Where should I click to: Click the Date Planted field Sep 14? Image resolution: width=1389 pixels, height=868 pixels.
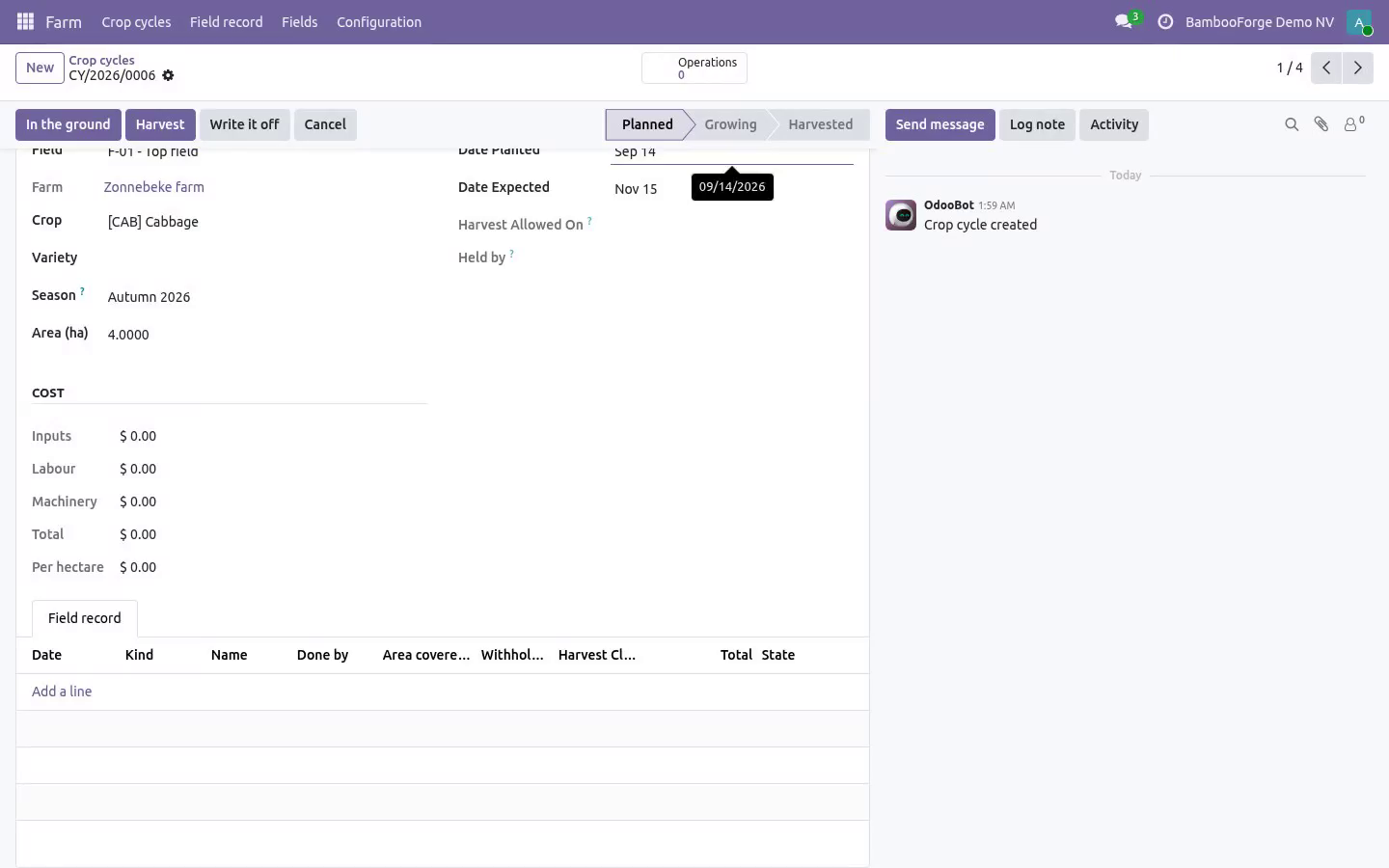tap(732, 152)
